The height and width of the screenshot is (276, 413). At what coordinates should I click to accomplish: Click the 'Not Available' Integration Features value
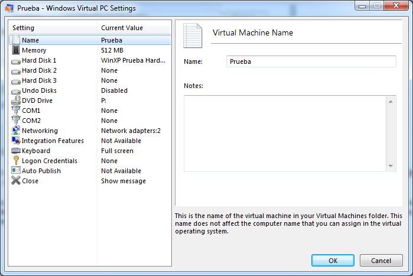121,141
